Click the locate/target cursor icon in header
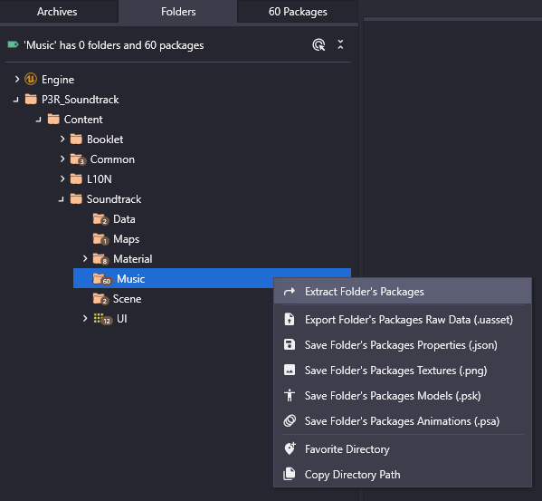Image resolution: width=542 pixels, height=501 pixels. [319, 45]
